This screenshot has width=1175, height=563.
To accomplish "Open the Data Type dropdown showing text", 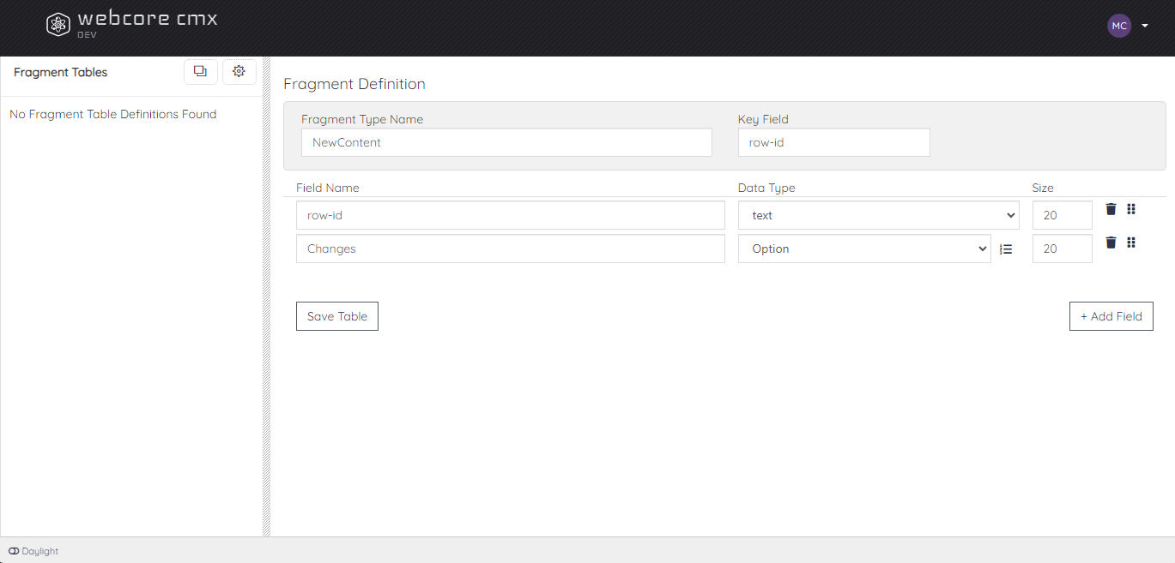I will [879, 215].
